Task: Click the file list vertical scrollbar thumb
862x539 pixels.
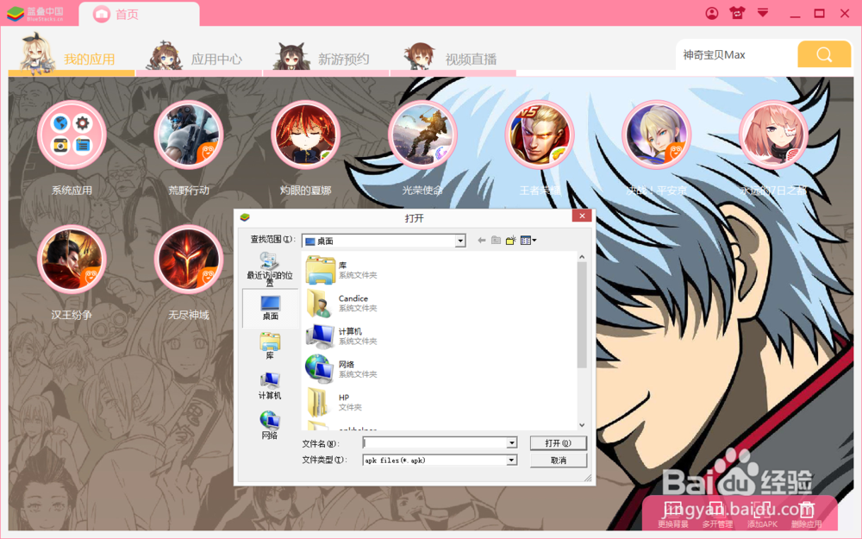Action: (582, 315)
